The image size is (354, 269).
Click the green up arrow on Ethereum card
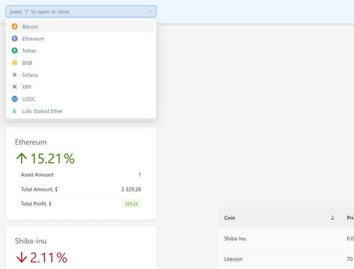point(22,159)
